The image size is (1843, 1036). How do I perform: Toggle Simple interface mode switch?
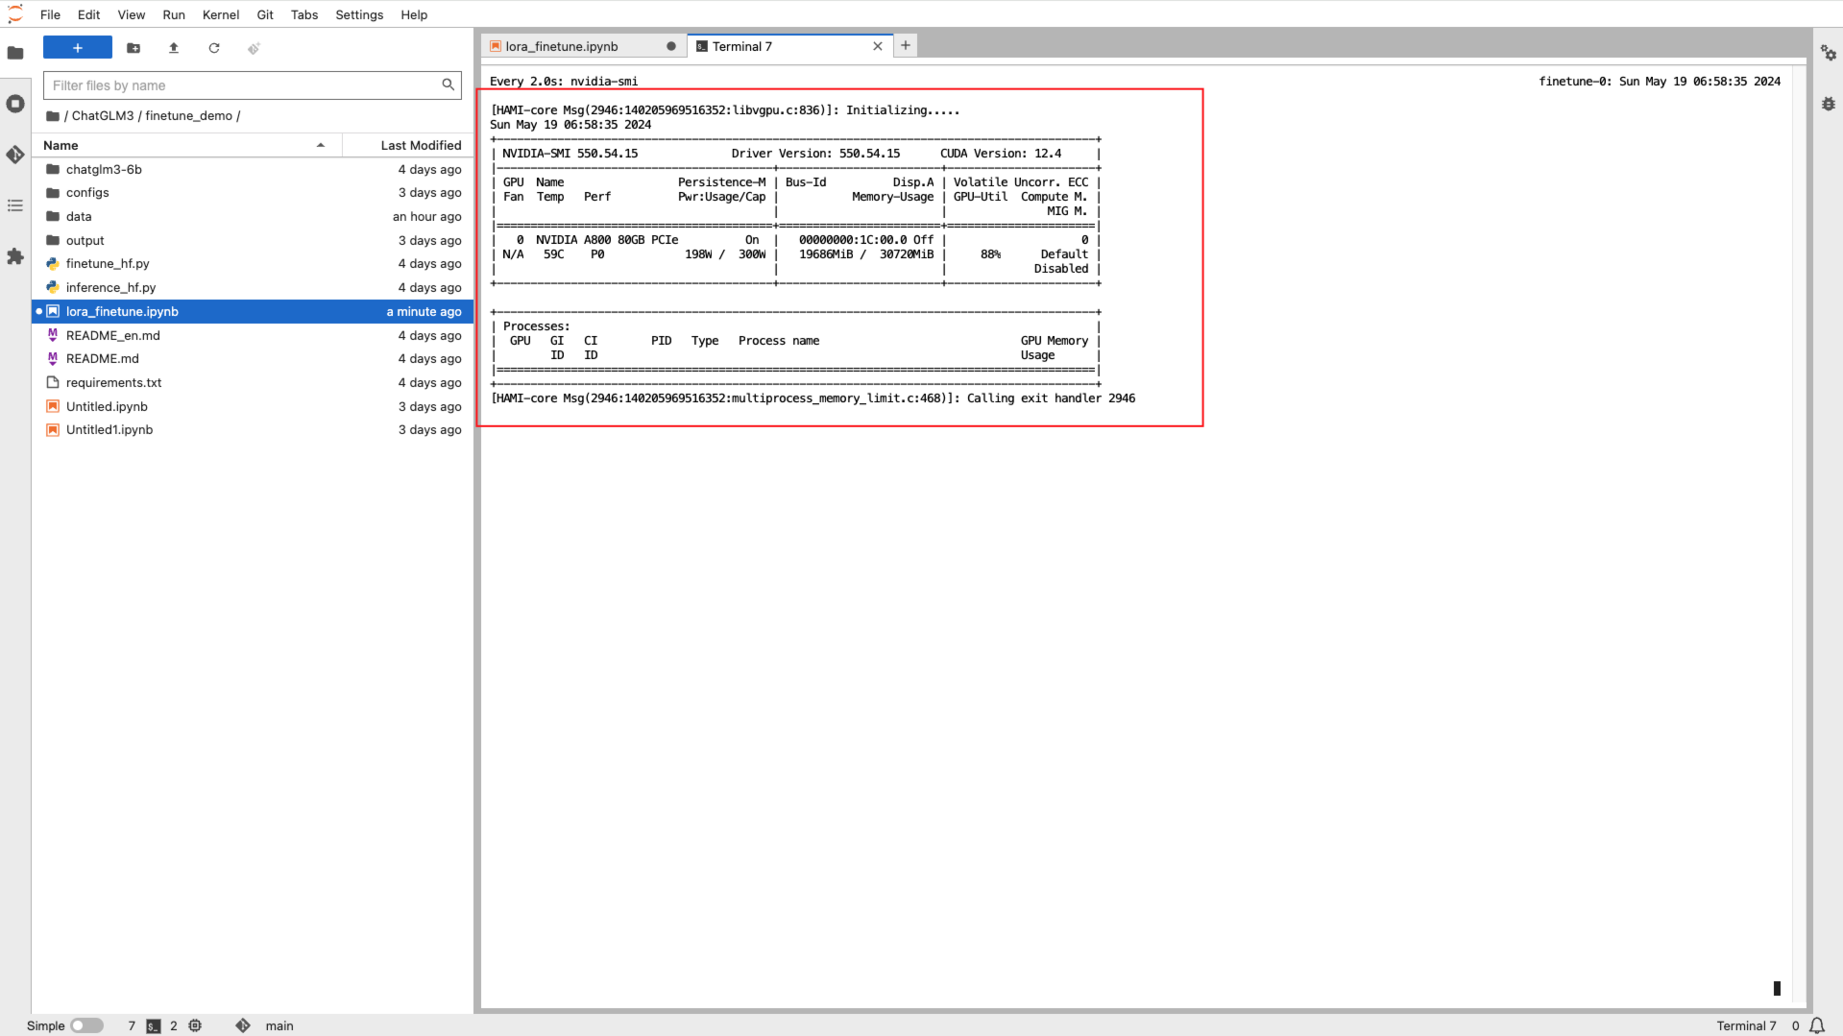pyautogui.click(x=86, y=1025)
